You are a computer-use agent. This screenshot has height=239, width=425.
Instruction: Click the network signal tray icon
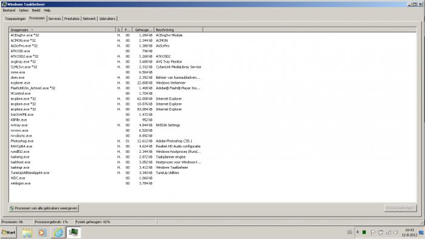[389, 232]
